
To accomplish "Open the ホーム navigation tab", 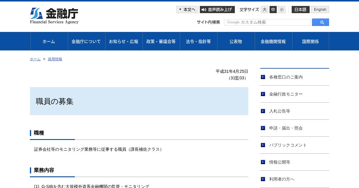I will pos(49,41).
